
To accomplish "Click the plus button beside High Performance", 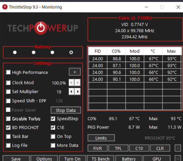I will coord(75,72).
